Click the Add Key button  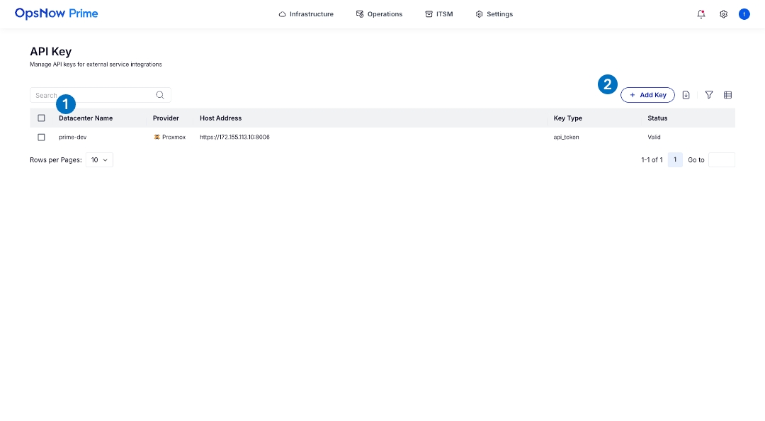[647, 95]
